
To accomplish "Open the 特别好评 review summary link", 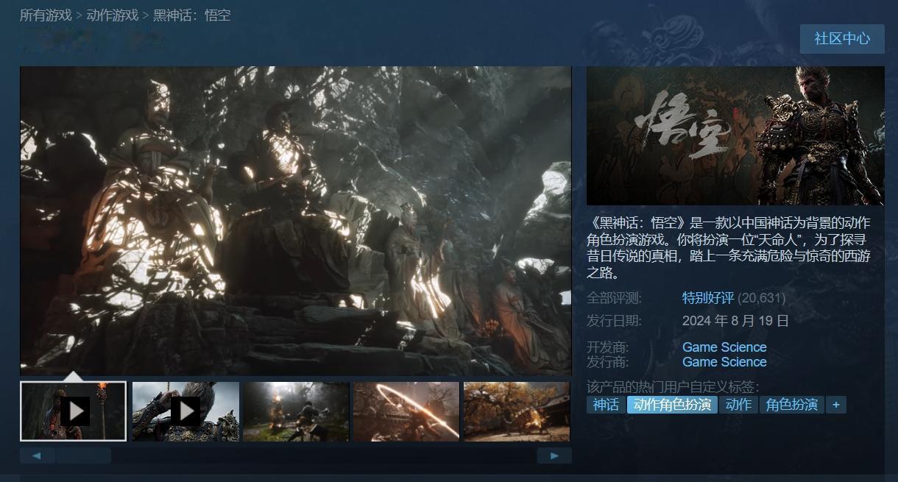I will (708, 298).
